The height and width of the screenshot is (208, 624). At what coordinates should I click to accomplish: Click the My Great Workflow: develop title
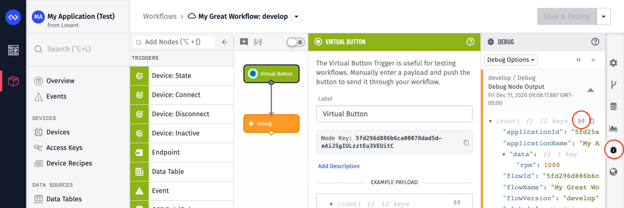[243, 17]
